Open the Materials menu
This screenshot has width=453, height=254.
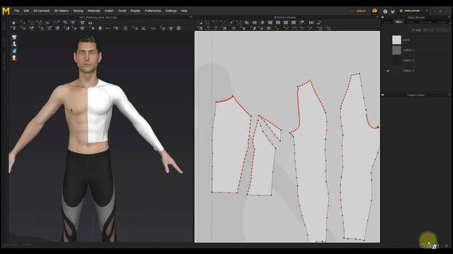click(93, 11)
